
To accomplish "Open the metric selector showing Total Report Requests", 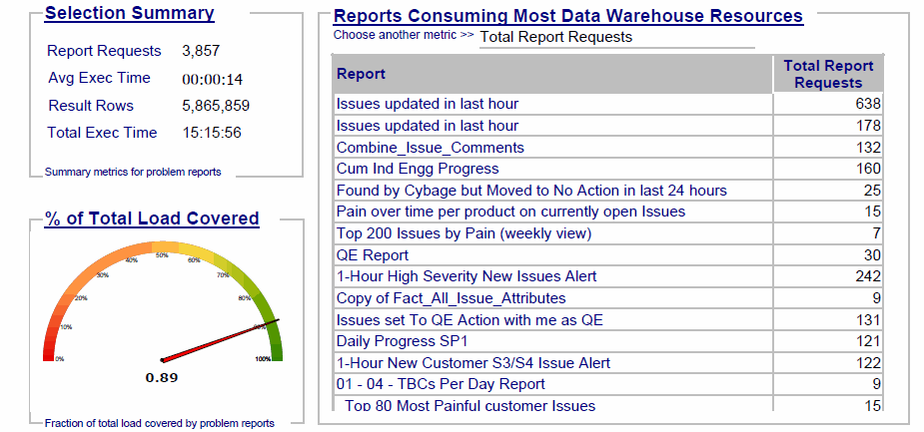I will (615, 37).
